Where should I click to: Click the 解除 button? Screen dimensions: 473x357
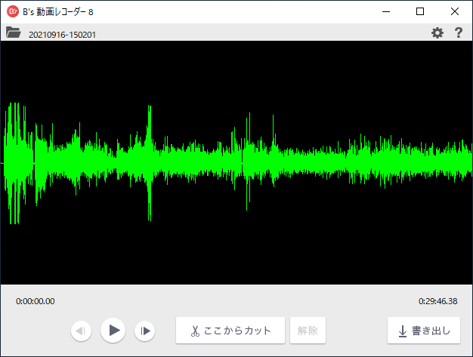point(308,331)
